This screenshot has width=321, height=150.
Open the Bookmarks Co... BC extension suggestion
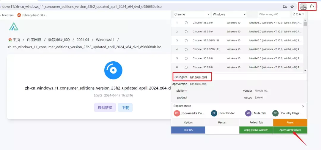(189, 113)
